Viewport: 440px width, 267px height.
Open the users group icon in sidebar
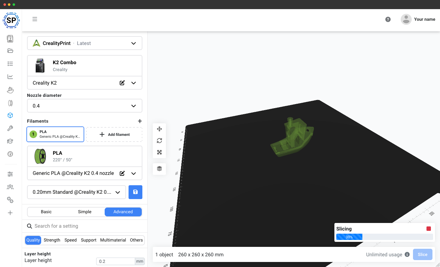coord(10,187)
